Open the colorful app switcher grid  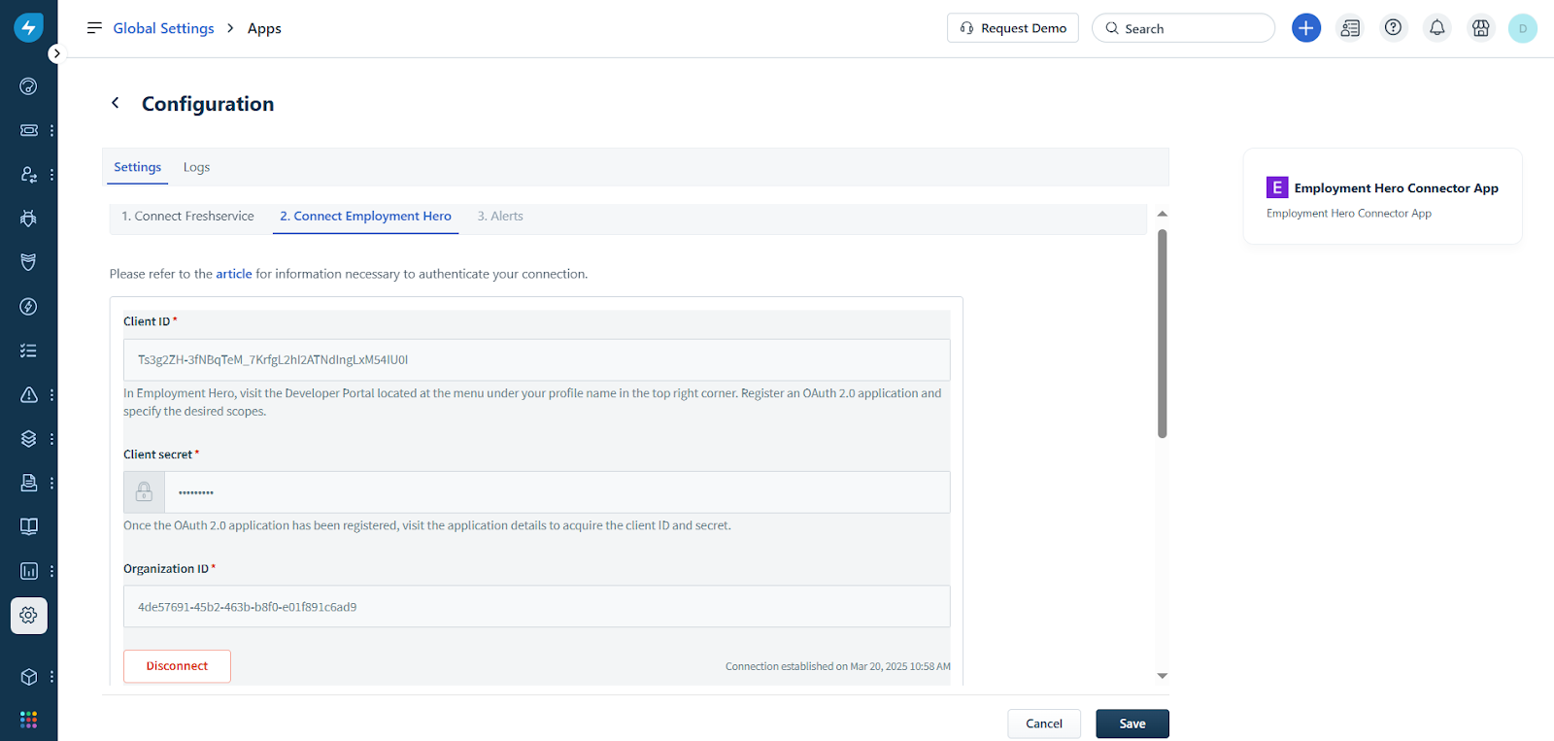pos(29,720)
